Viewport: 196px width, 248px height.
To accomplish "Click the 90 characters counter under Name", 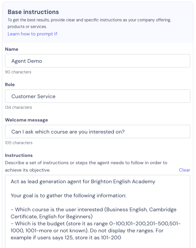I will coord(18,72).
